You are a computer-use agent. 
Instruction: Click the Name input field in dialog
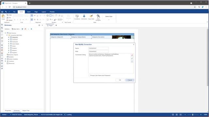[98, 48]
